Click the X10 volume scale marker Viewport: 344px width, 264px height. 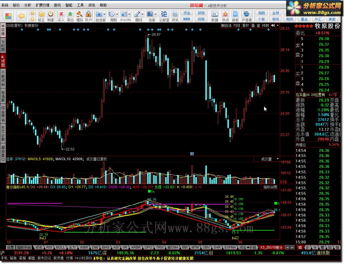click(x=283, y=182)
